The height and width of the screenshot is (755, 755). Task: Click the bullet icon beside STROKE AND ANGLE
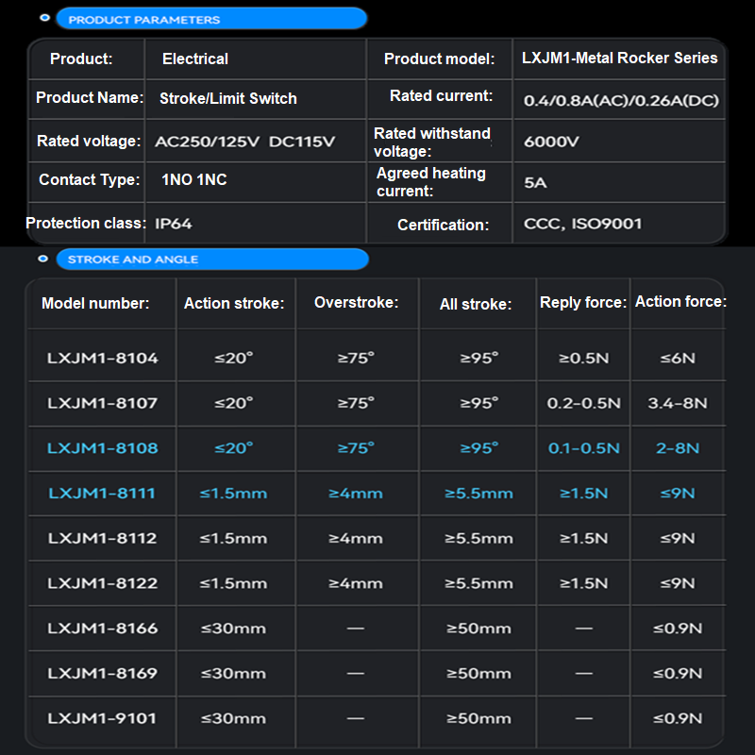[x=42, y=259]
